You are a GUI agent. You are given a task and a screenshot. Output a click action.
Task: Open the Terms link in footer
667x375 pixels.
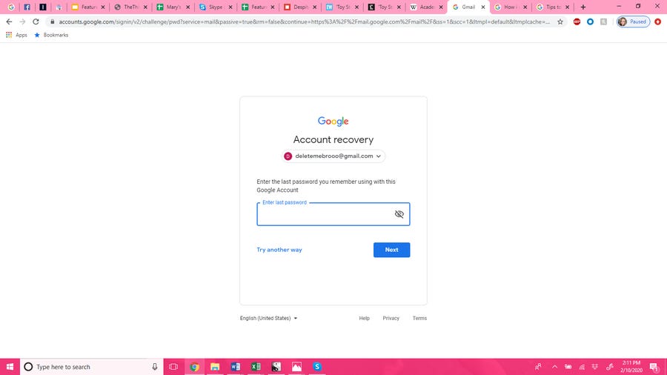click(419, 318)
